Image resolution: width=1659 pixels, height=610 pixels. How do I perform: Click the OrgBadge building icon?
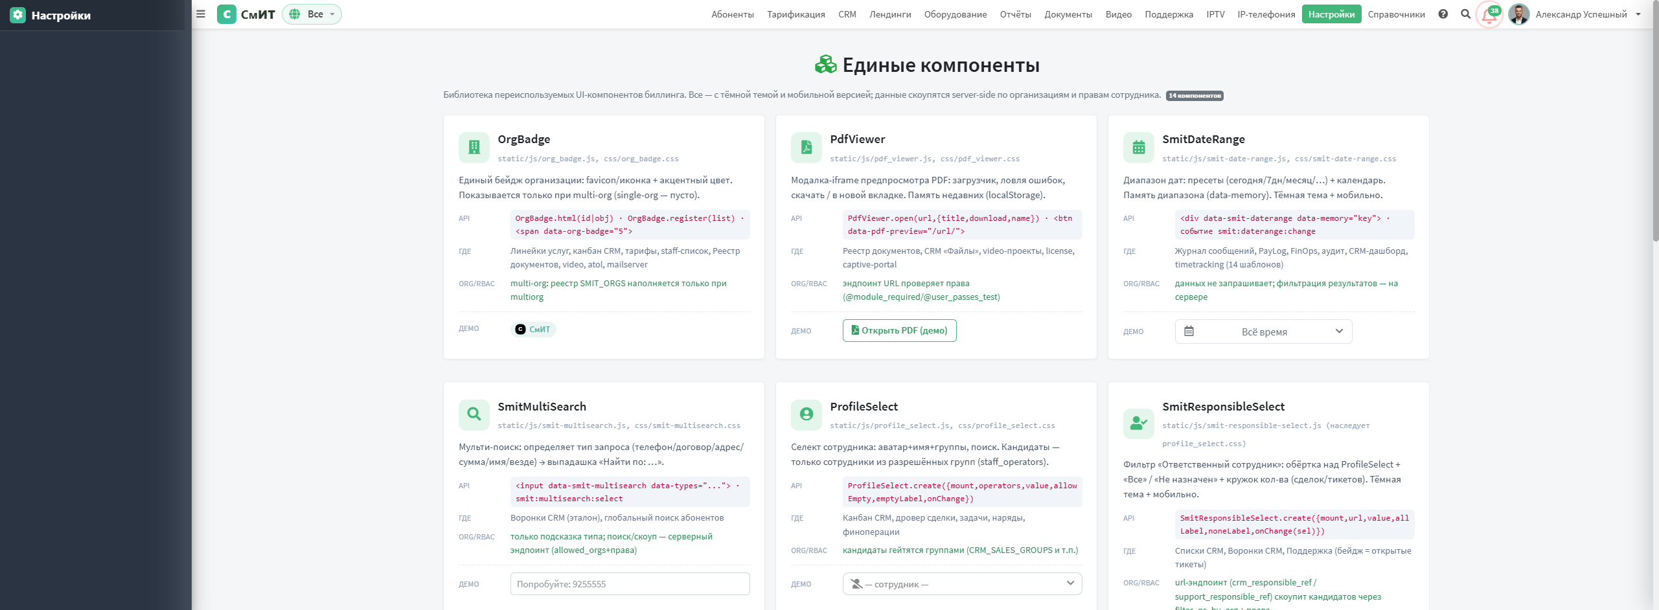tap(474, 148)
